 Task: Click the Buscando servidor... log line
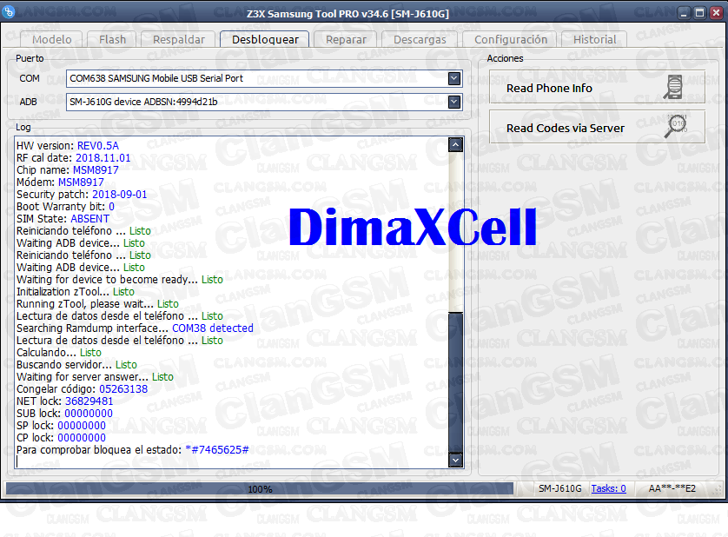tap(76, 364)
